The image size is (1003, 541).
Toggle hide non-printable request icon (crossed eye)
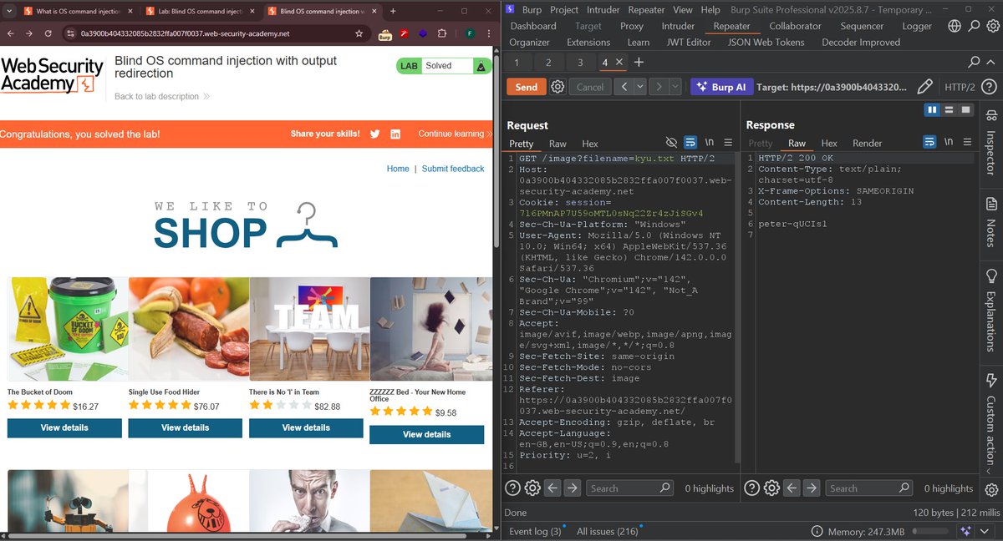[671, 143]
